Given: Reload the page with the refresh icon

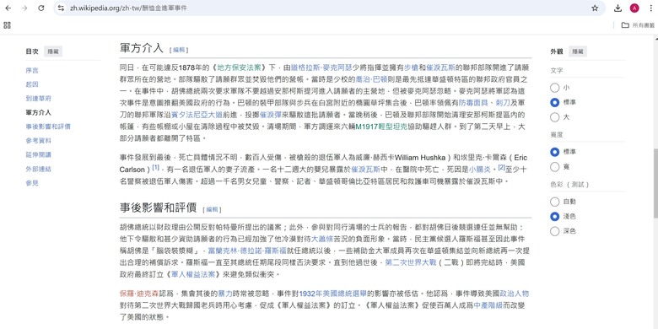Looking at the screenshot, I should (41, 8).
